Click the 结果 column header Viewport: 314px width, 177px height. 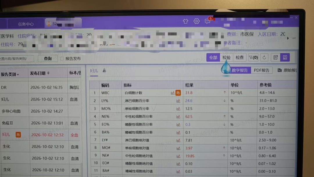(x=189, y=85)
